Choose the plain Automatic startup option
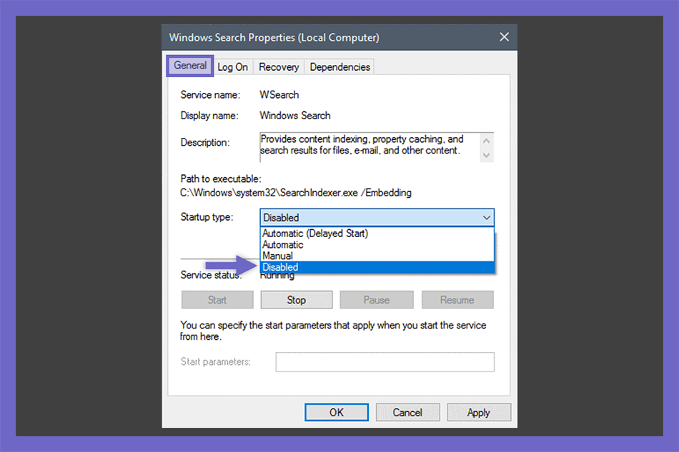The width and height of the screenshot is (679, 452). [x=377, y=245]
